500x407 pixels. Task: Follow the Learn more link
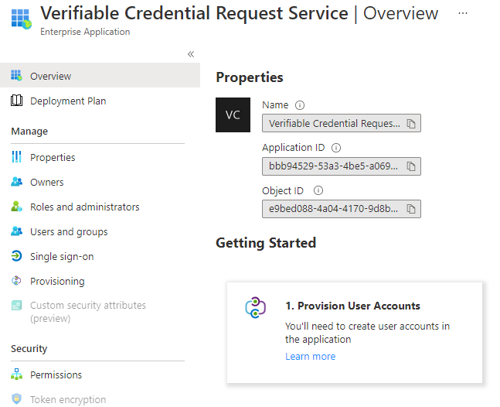[x=310, y=357]
